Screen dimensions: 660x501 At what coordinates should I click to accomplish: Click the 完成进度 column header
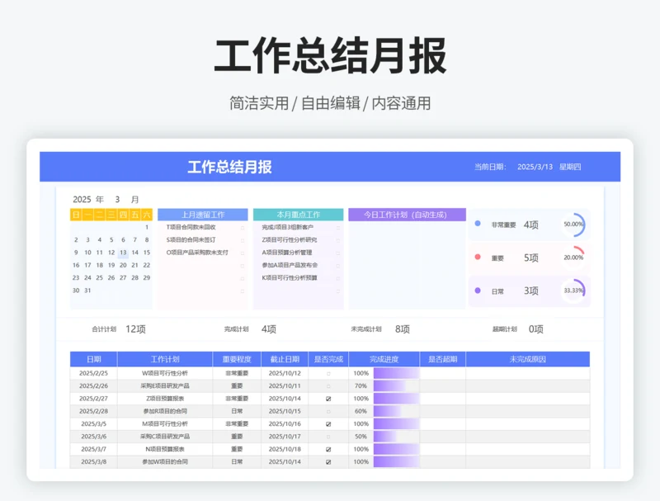384,359
